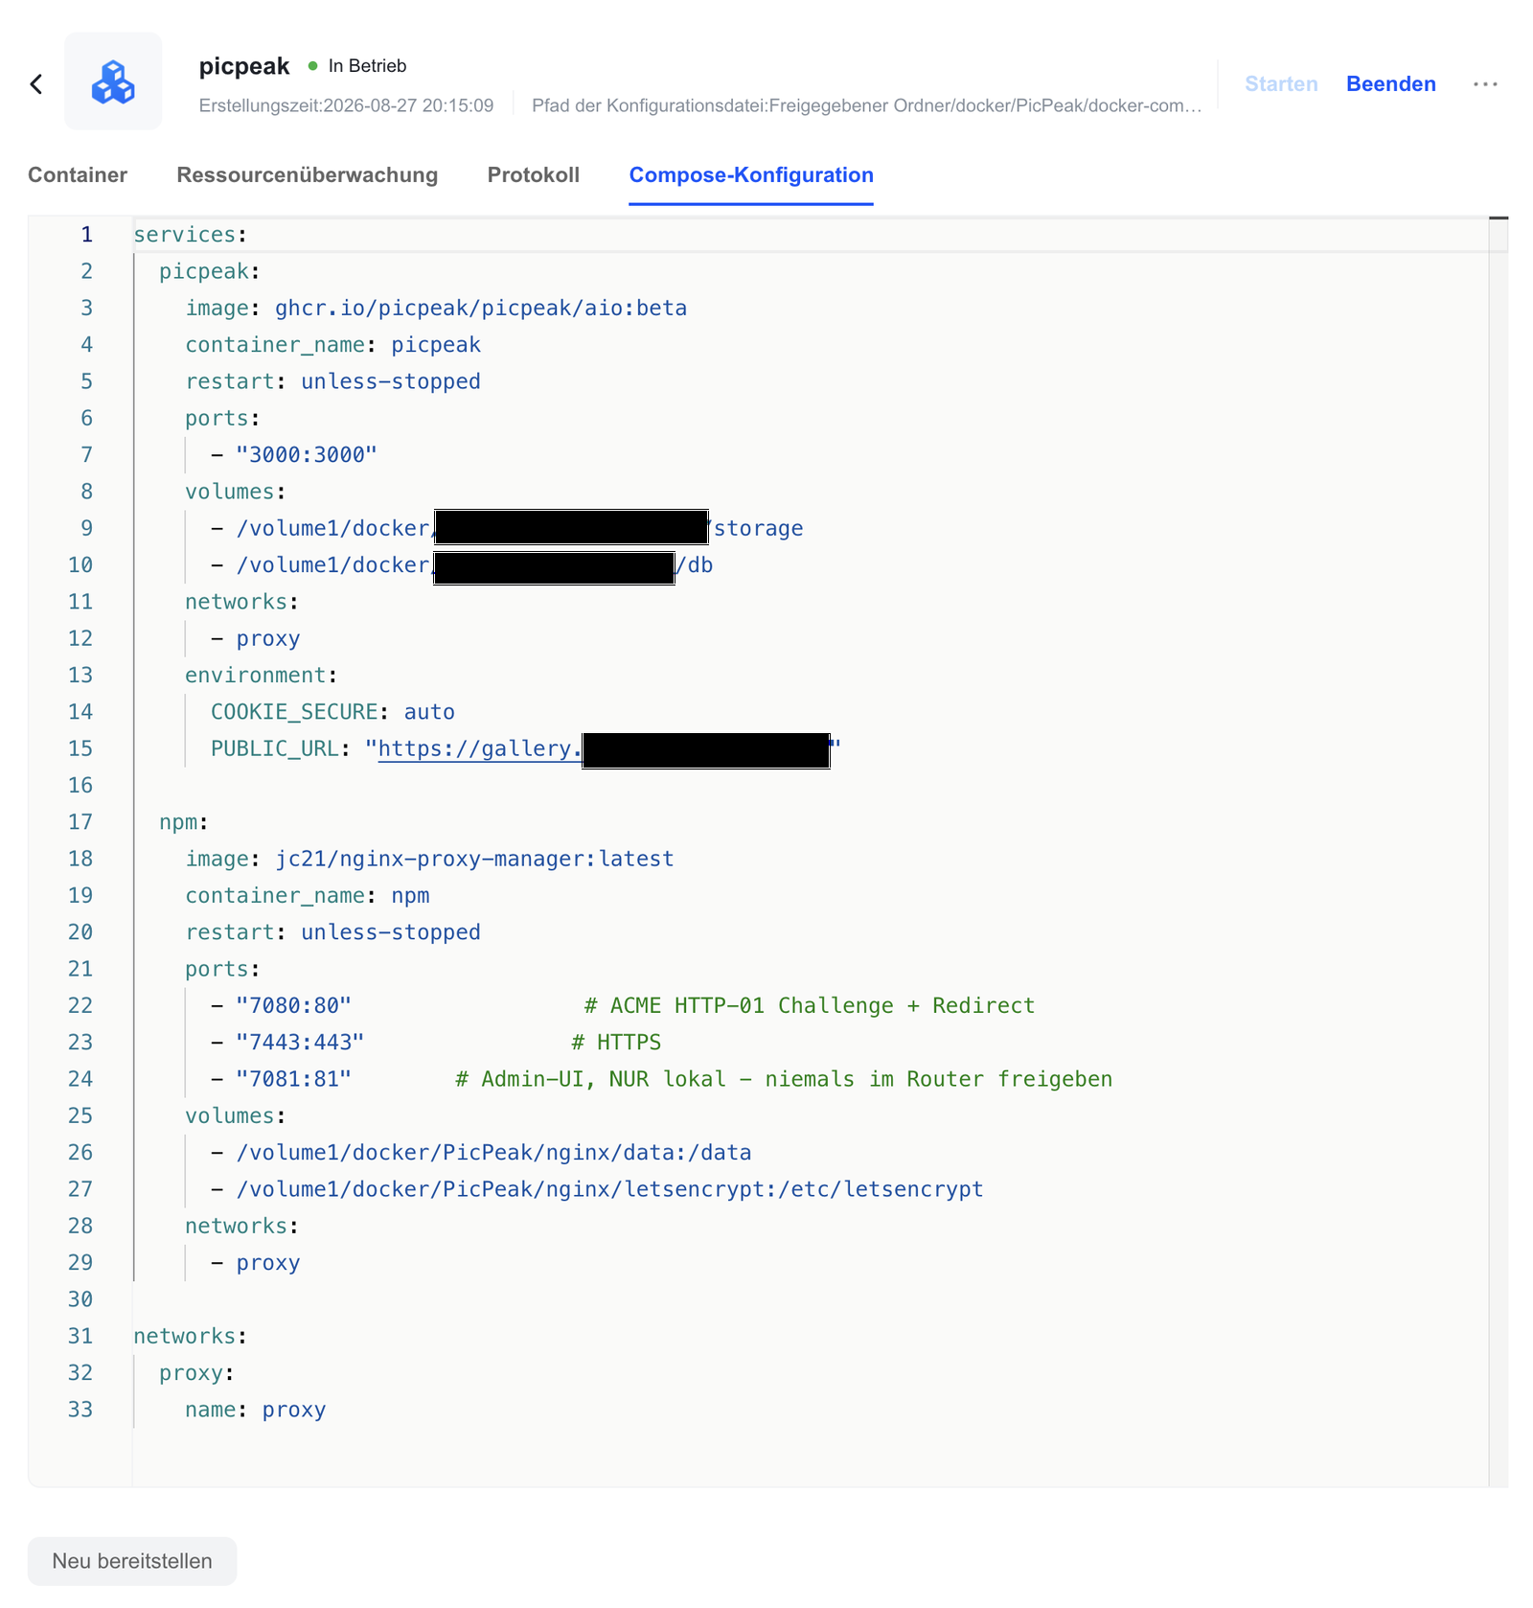1533x1608 pixels.
Task: Click the Admin-UI NUR lokal comment
Action: pyautogui.click(x=784, y=1079)
